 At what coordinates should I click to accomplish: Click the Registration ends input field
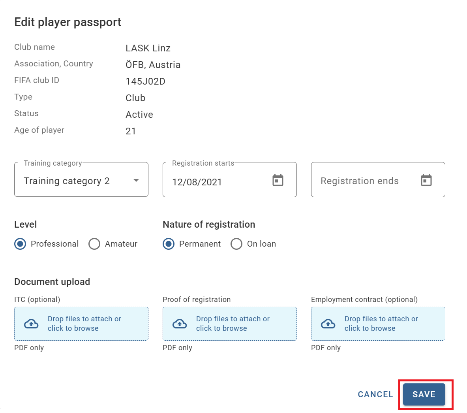coord(378,179)
